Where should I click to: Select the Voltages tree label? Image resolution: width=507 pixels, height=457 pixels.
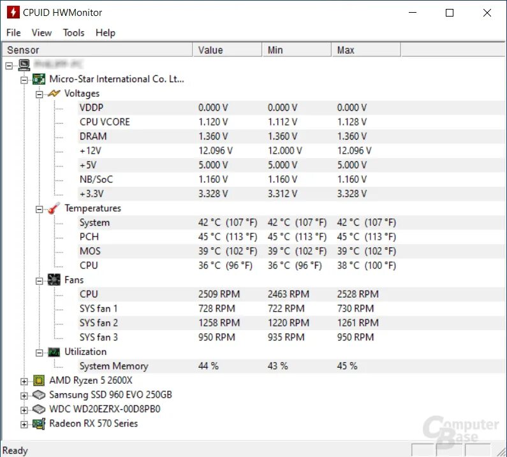[82, 94]
